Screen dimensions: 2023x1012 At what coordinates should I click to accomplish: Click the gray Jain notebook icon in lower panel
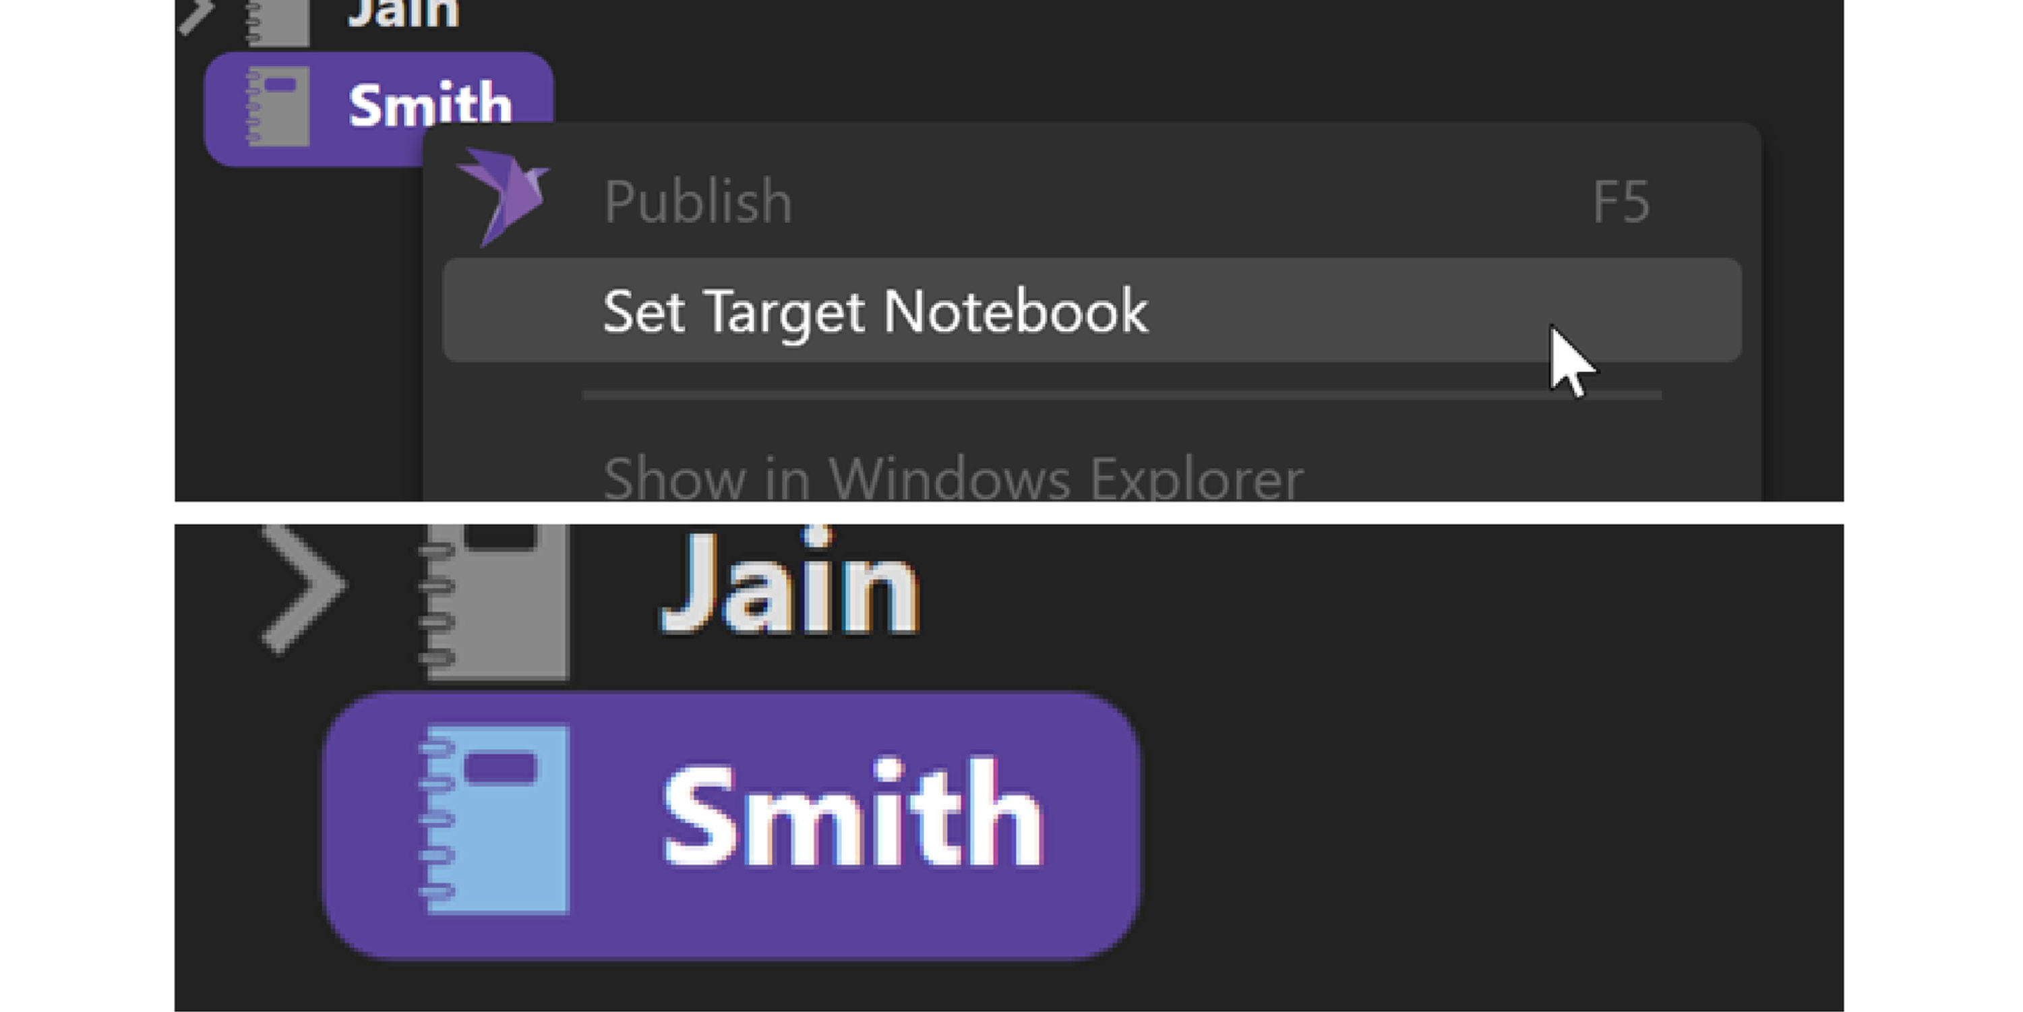(x=495, y=602)
